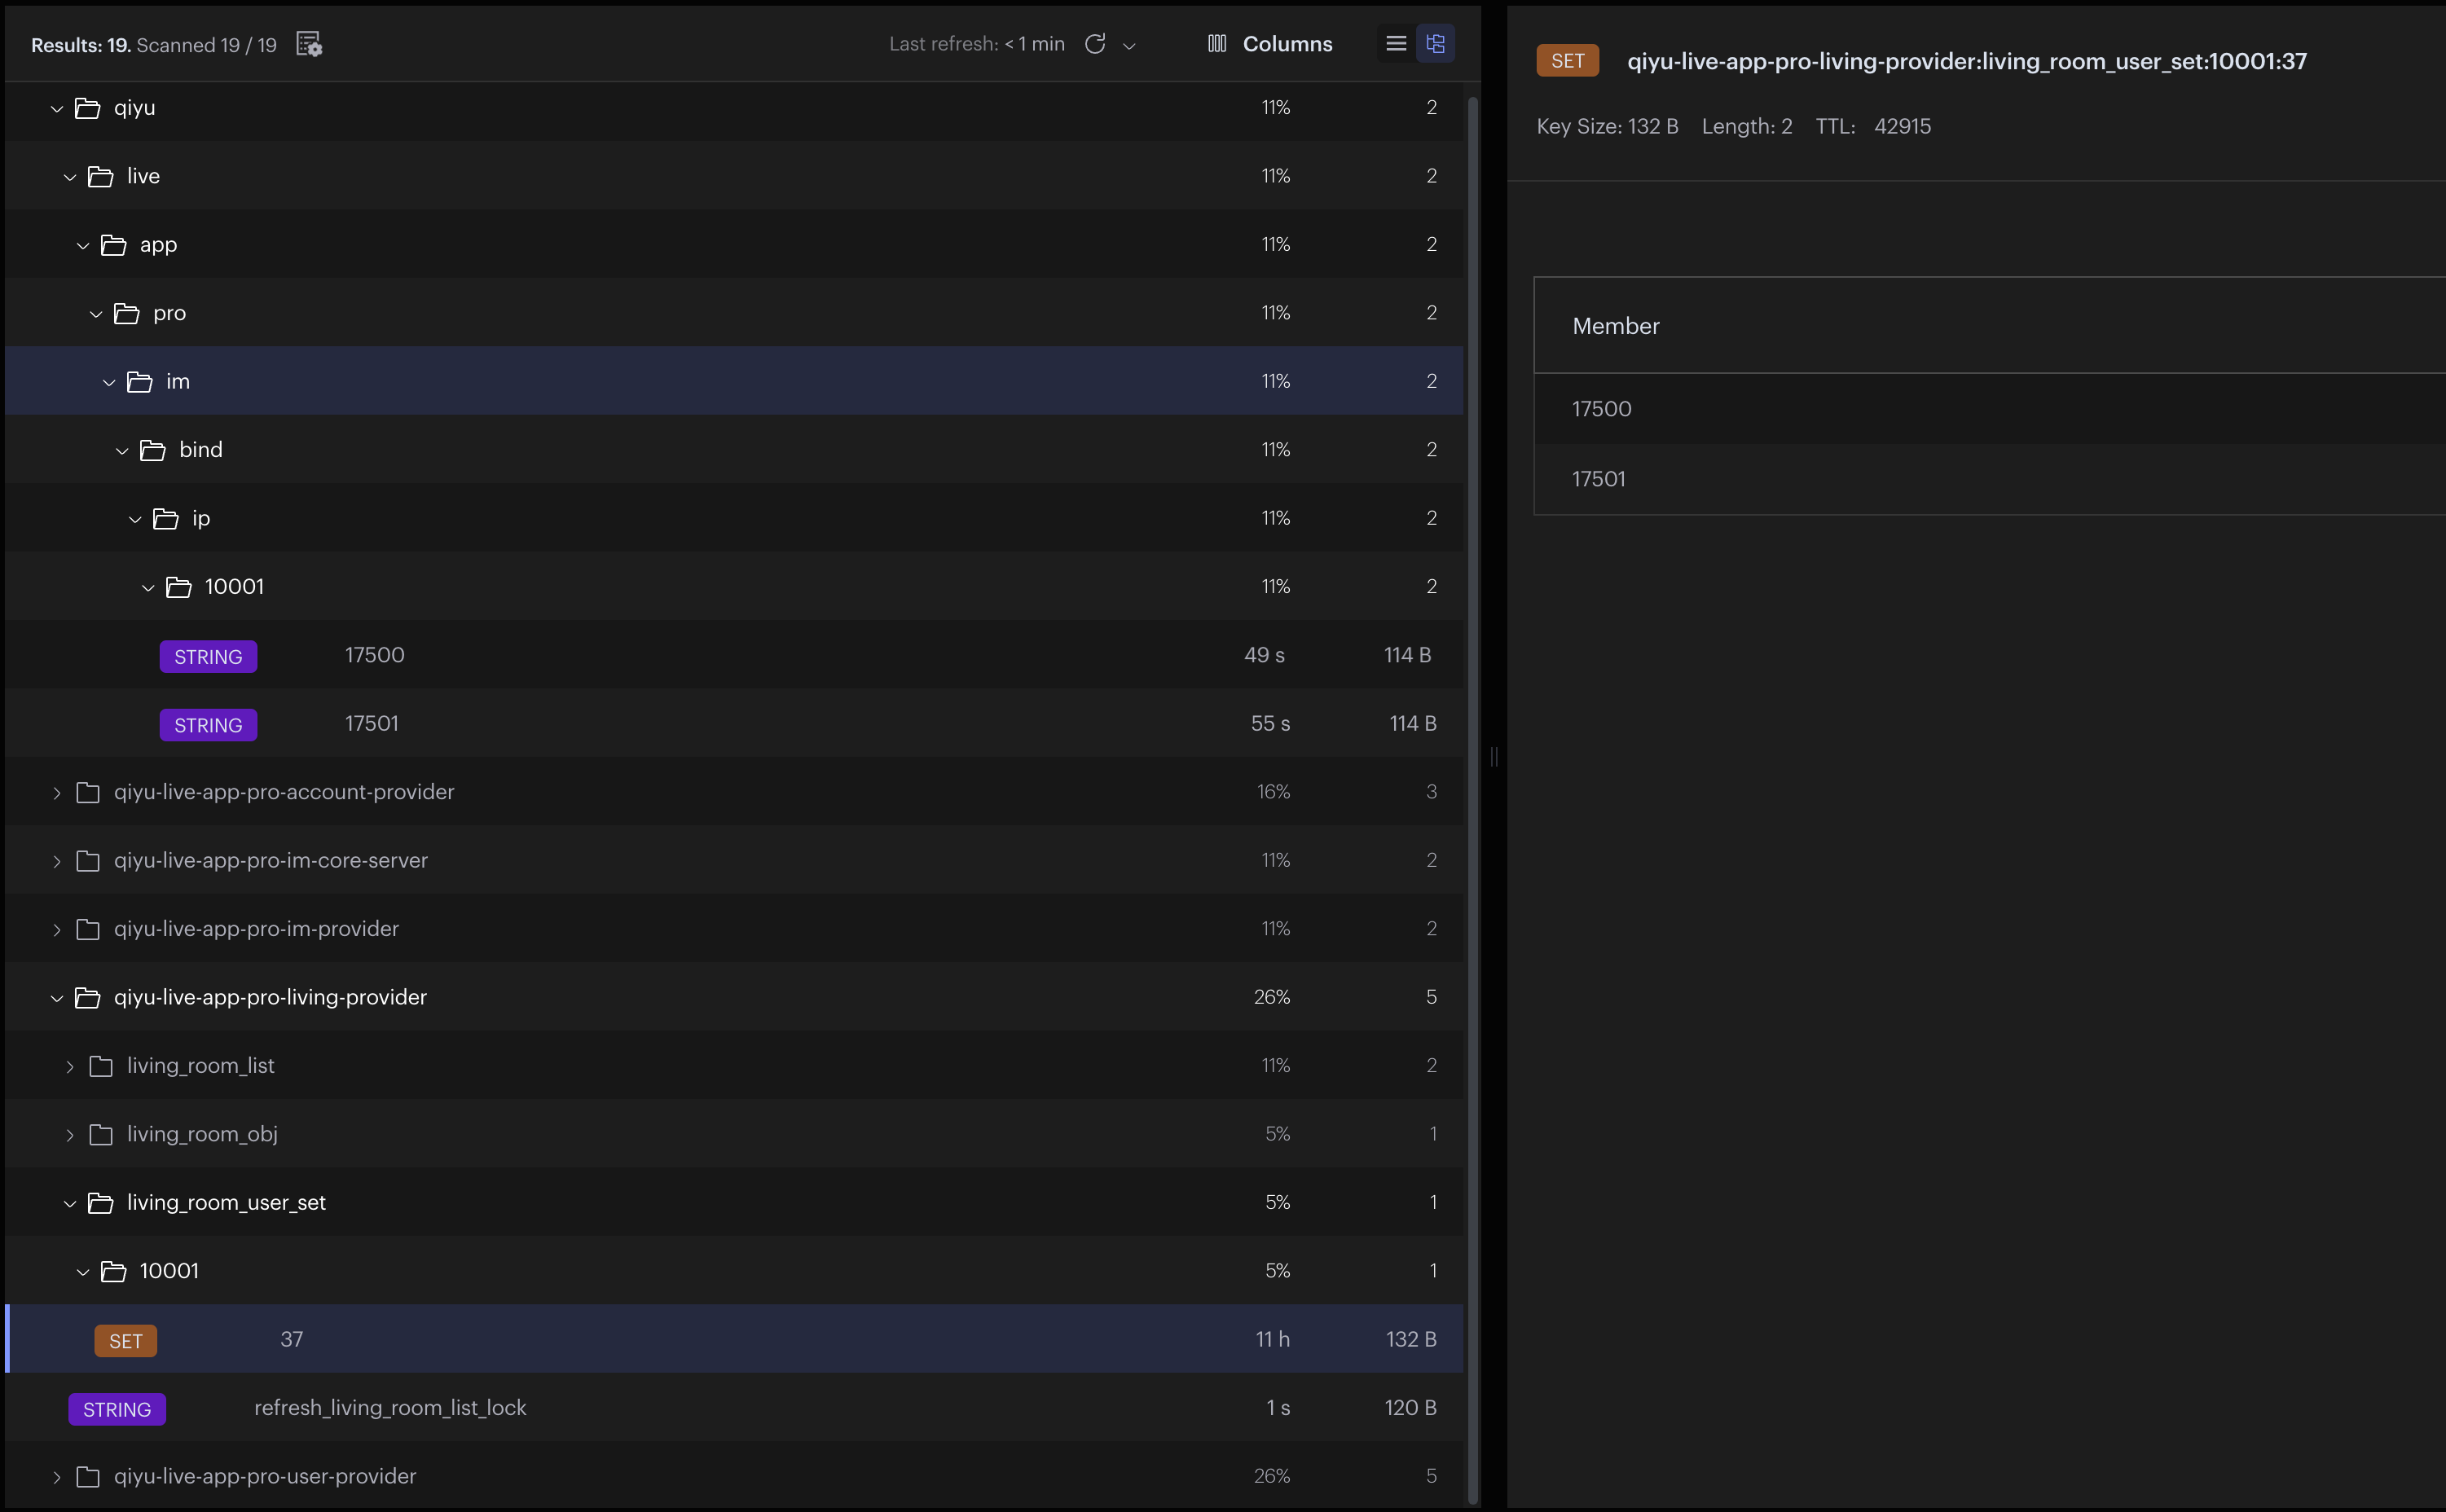Switch to tree view mode
Image resolution: width=2446 pixels, height=1512 pixels.
[1435, 43]
